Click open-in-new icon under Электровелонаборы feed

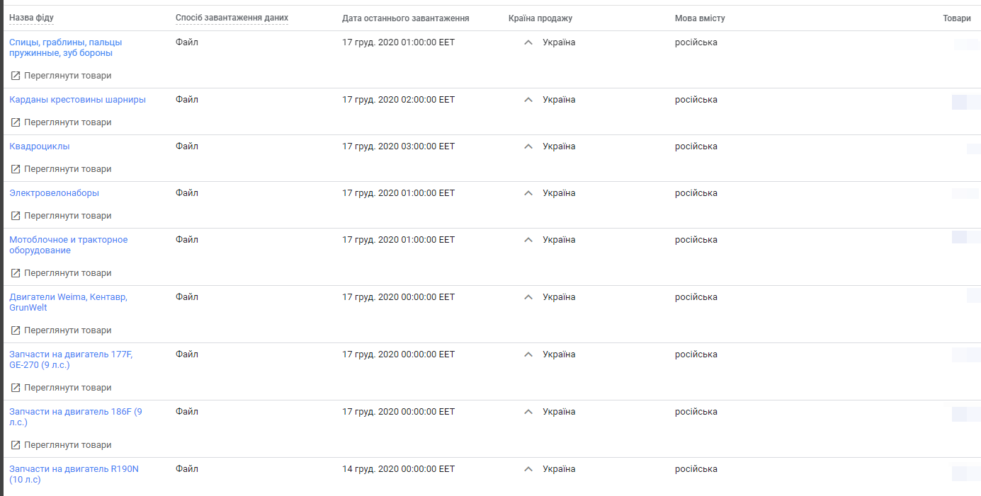click(x=15, y=216)
